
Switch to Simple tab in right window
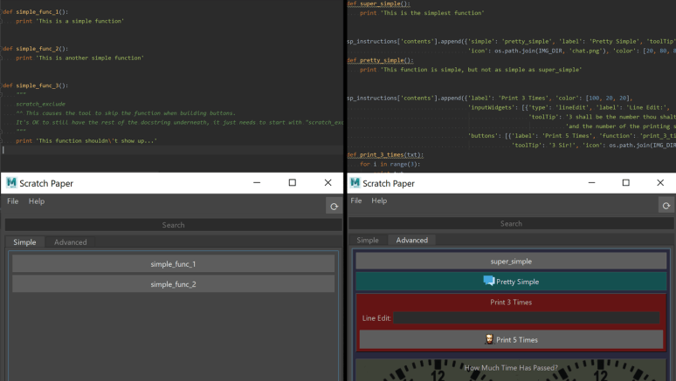(x=368, y=240)
